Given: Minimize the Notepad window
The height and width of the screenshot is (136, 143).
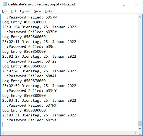Looking at the screenshot, I should click(x=112, y=4).
